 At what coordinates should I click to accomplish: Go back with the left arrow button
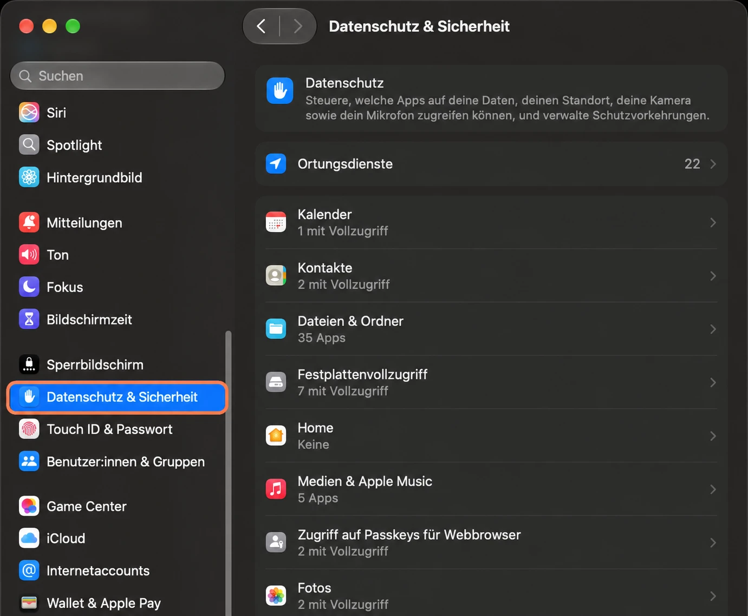pyautogui.click(x=261, y=26)
